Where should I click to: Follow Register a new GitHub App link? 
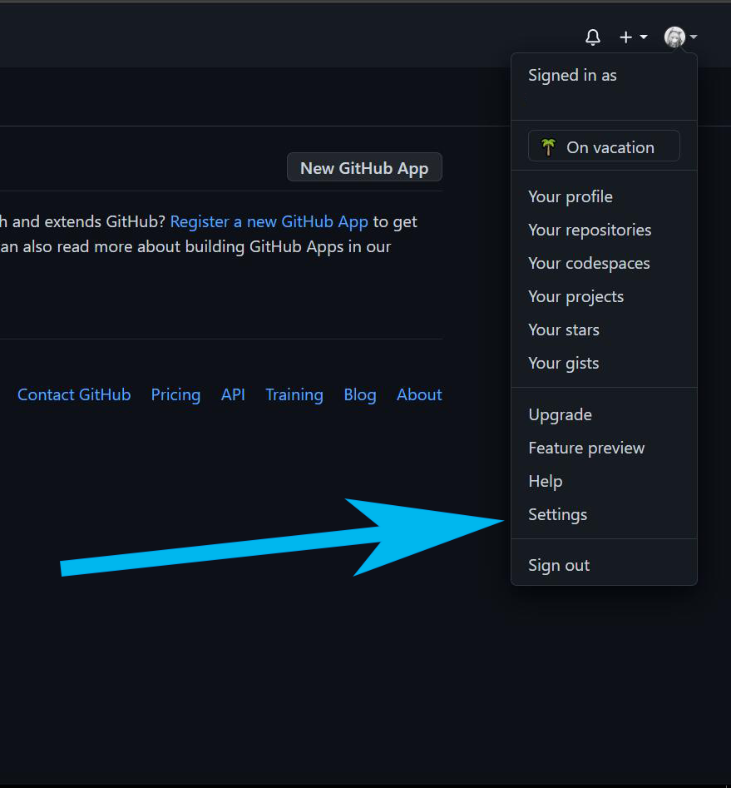[269, 221]
